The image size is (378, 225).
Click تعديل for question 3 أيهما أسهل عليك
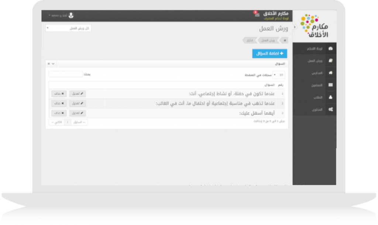78,113
